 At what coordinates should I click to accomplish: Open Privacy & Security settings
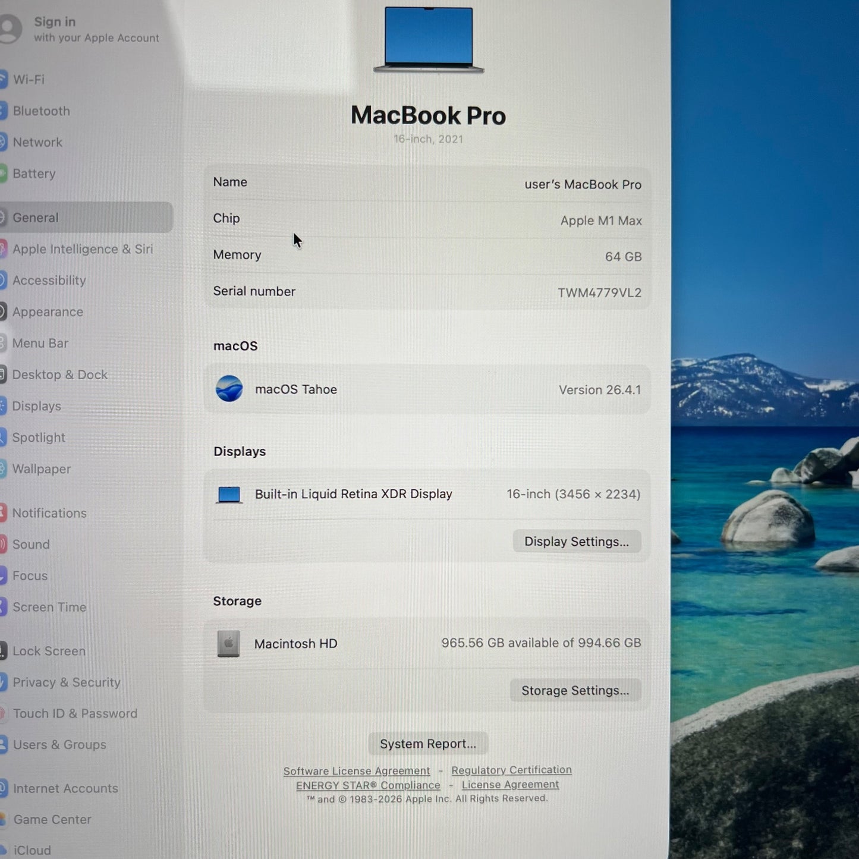pos(66,682)
